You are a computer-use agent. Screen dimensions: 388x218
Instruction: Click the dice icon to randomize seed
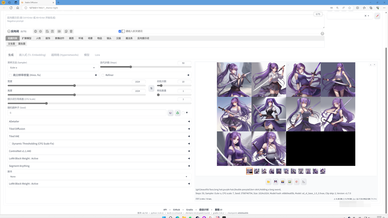click(170, 113)
